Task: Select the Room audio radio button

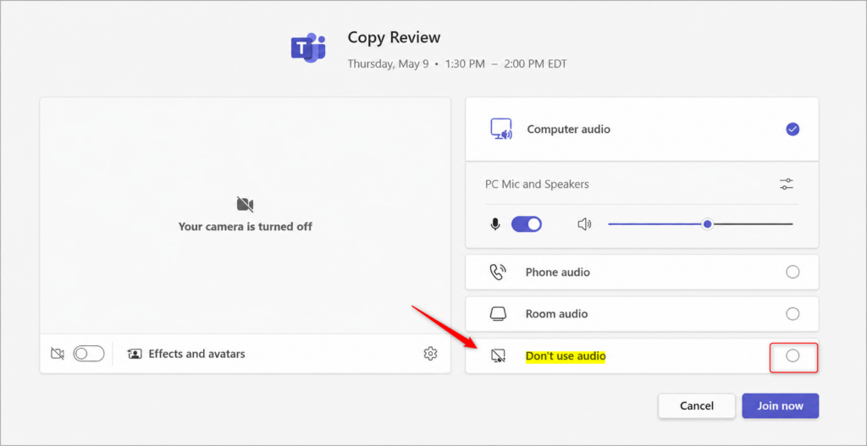Action: [x=792, y=314]
